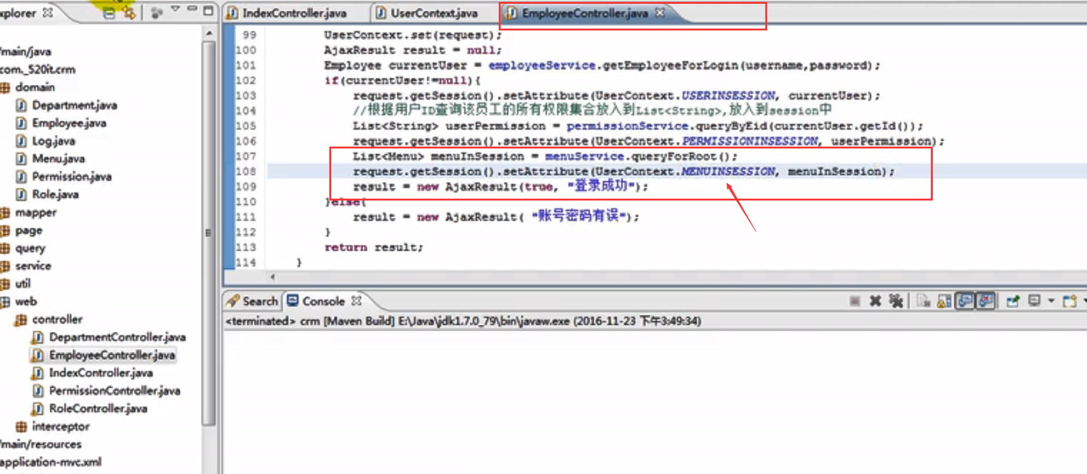Click the Package Explorer vertical scrollbar thumb
Screen dimensions: 1087x474
pyautogui.click(x=209, y=232)
